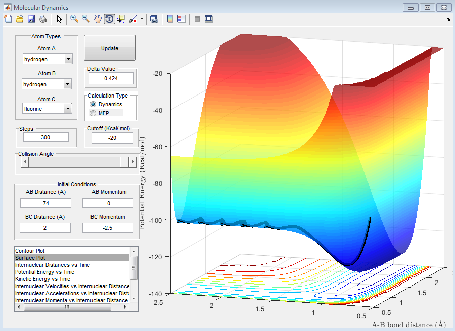Expand the Atom C fluorine dropdown

68,109
